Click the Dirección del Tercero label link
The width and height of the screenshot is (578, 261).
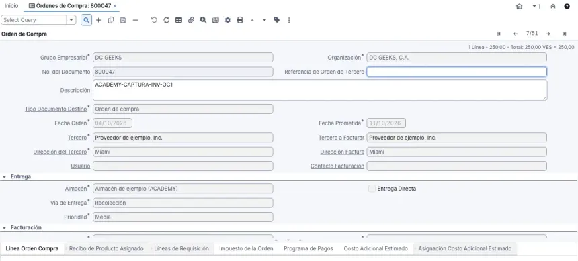(60, 152)
